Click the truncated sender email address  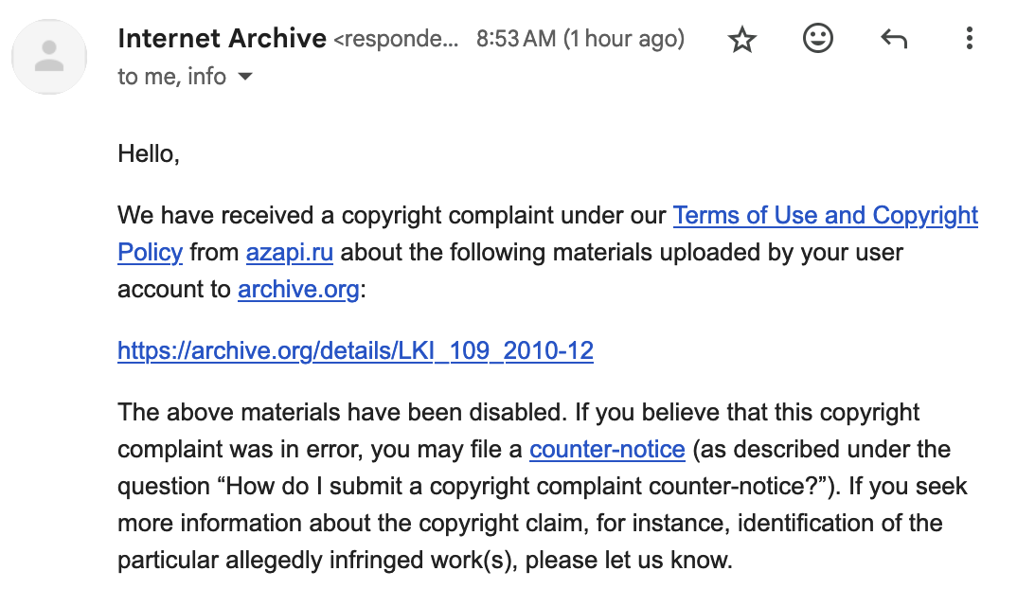[x=397, y=40]
